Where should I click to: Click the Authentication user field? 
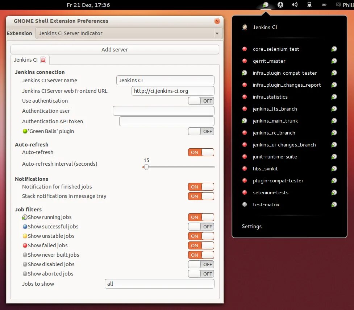click(x=163, y=111)
